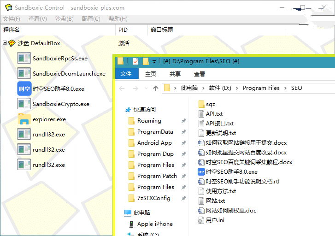Open the 7zSFXConfig quick access folder
335x236 pixels.
tap(154, 198)
